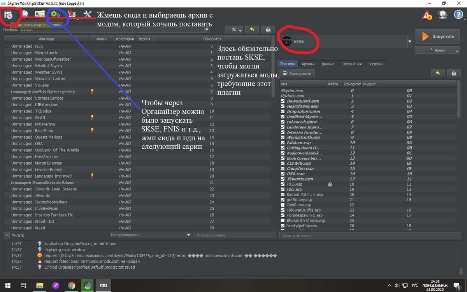467x292 pixels.
Task: Select the Falskaar.esp plugin row
Action: tap(368, 142)
